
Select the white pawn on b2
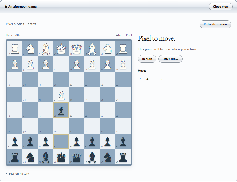click(x=107, y=64)
